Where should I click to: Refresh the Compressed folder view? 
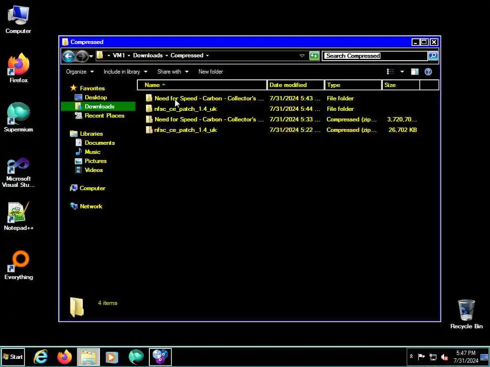point(314,56)
